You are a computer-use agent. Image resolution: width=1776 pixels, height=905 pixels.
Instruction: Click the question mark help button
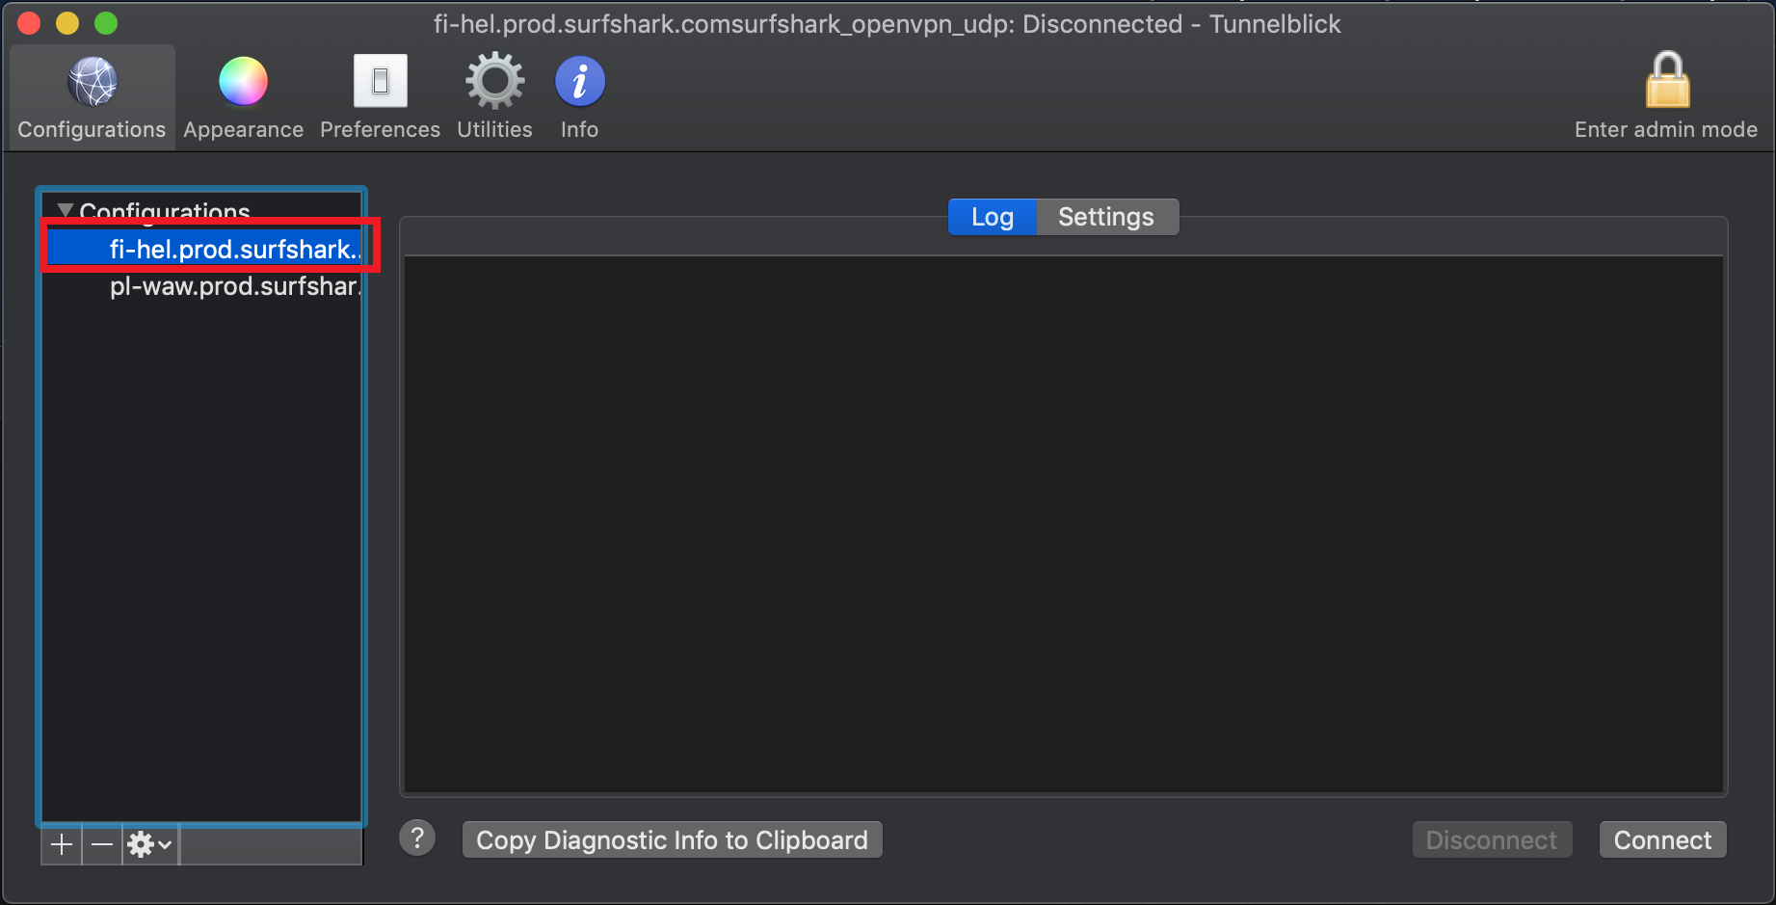[x=417, y=838]
